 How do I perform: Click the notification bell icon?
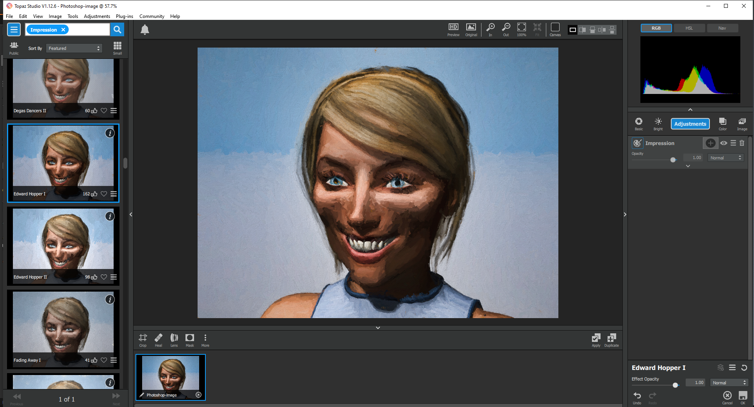coord(145,30)
